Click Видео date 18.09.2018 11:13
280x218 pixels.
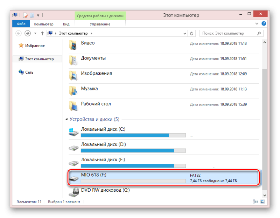233,43
